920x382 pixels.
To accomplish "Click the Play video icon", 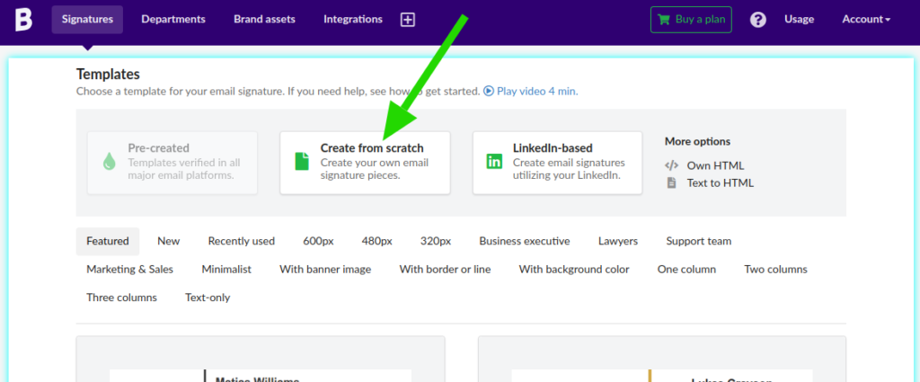I will pos(489,91).
